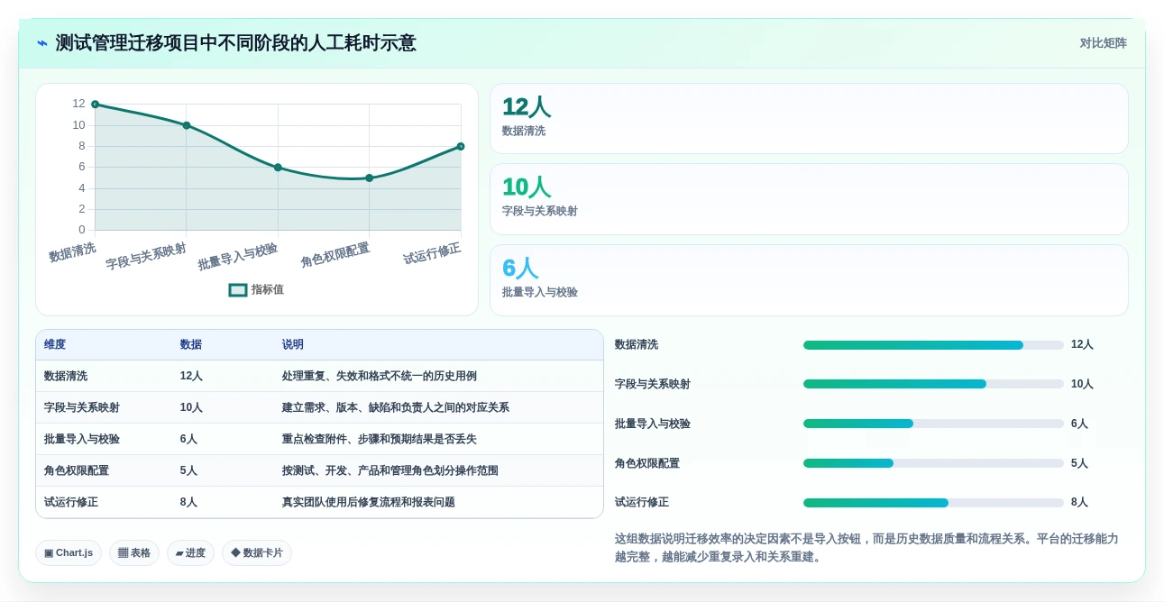1164x602 pixels.
Task: Click the 数据卡片 tag
Action: click(257, 553)
